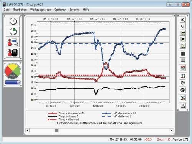Toggle vertical grid lines icon
Viewport: 192px width, 144px height.
tap(183, 54)
